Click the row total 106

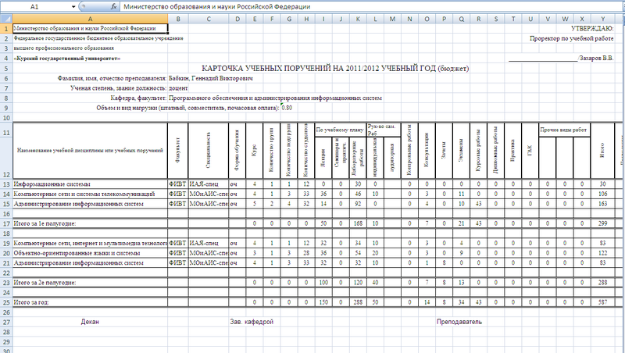coord(602,194)
